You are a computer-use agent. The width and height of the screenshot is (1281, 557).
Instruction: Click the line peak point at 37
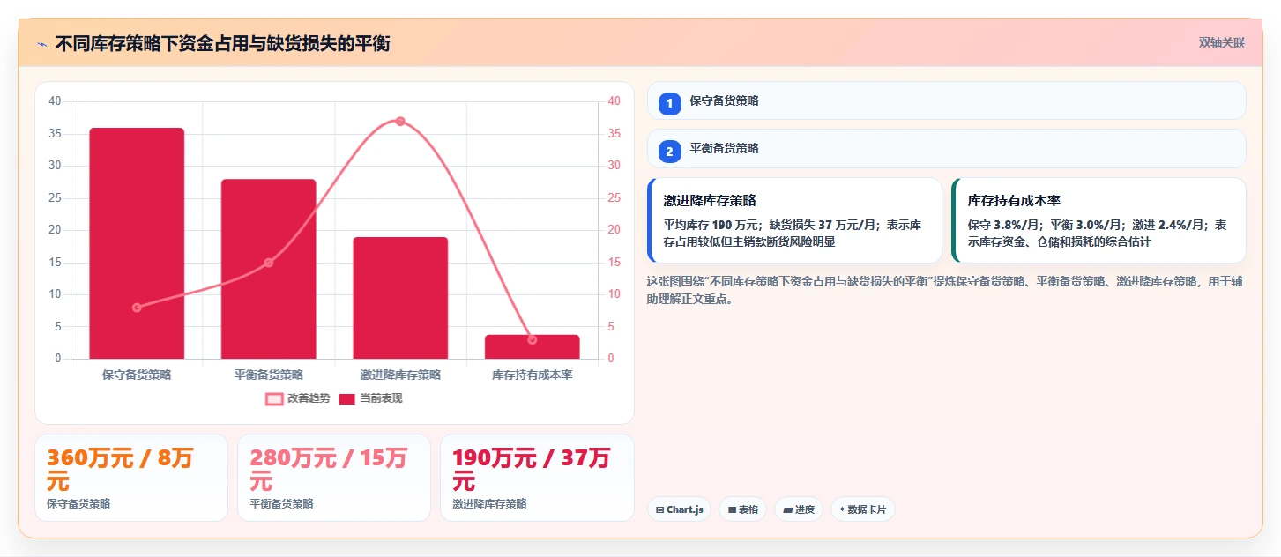pyautogui.click(x=400, y=121)
